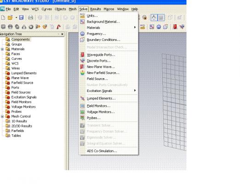Open the Materials submenu in Solve menu
Viewport: 240px width, 184px height.
tap(109, 28)
